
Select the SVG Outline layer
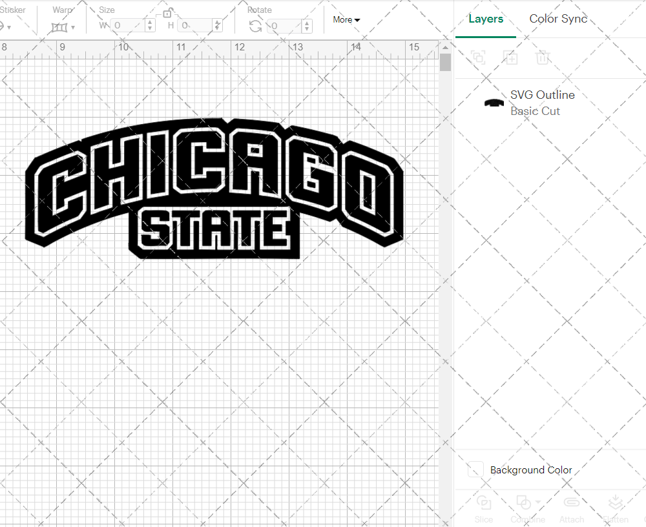543,95
